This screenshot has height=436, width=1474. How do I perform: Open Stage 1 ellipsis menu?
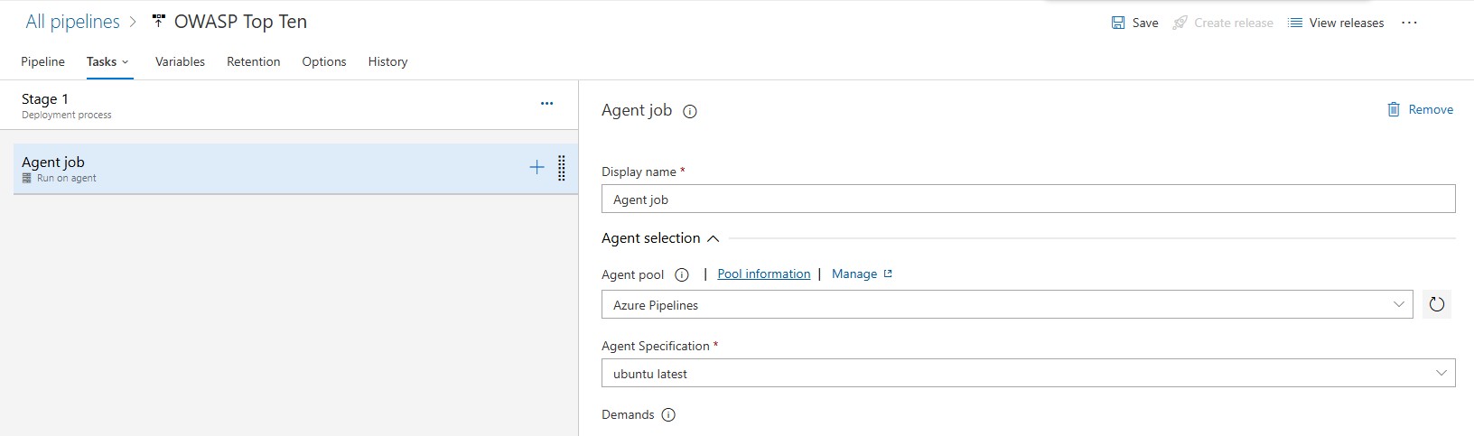pos(546,104)
